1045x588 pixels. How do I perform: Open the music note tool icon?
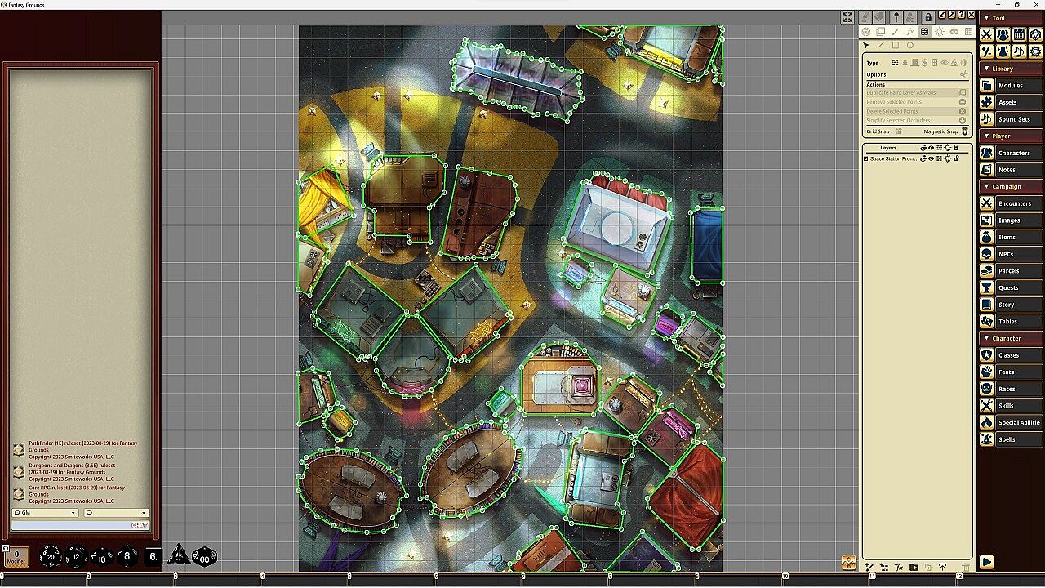tap(1019, 51)
